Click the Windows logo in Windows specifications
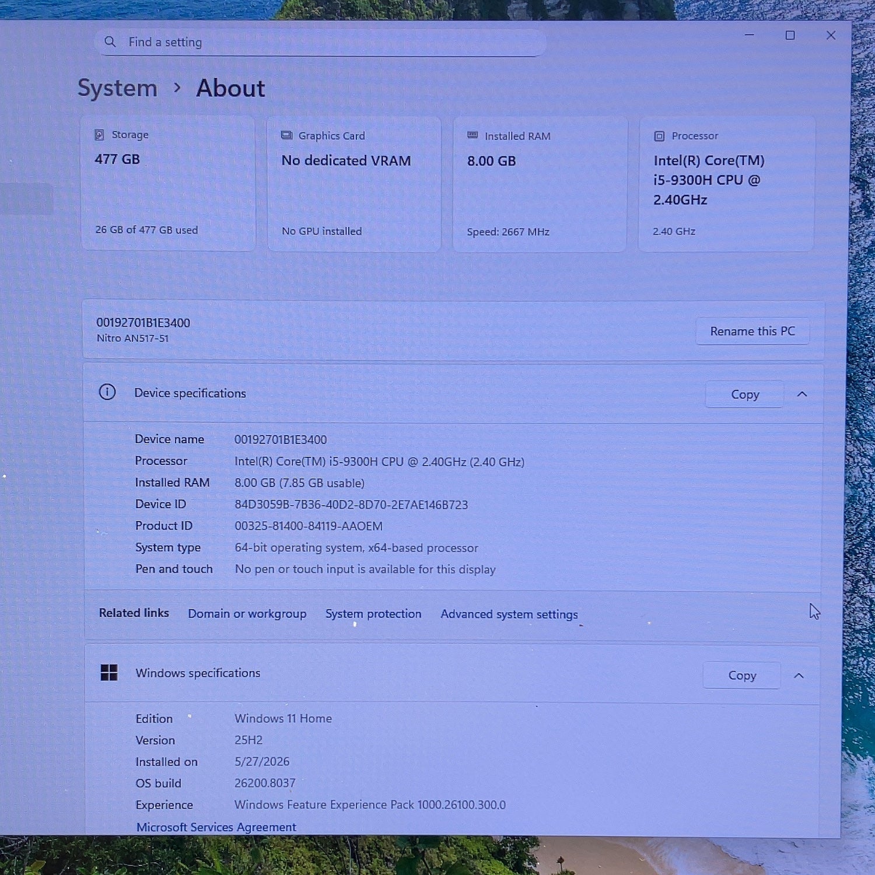 109,673
